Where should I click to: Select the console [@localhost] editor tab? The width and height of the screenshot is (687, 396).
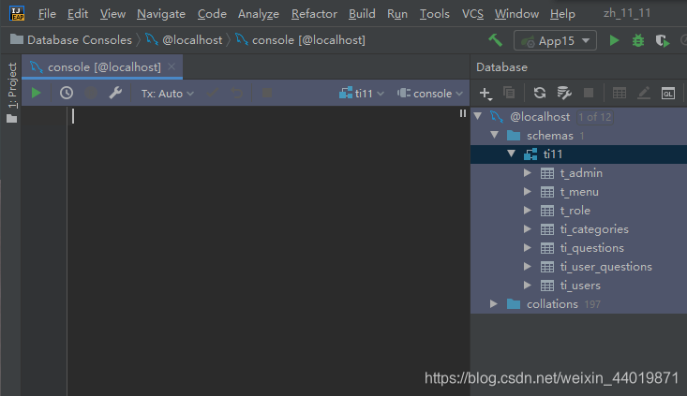[x=101, y=67]
